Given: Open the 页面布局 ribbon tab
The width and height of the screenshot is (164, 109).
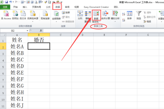Looking at the screenshot, I should 37,7.
